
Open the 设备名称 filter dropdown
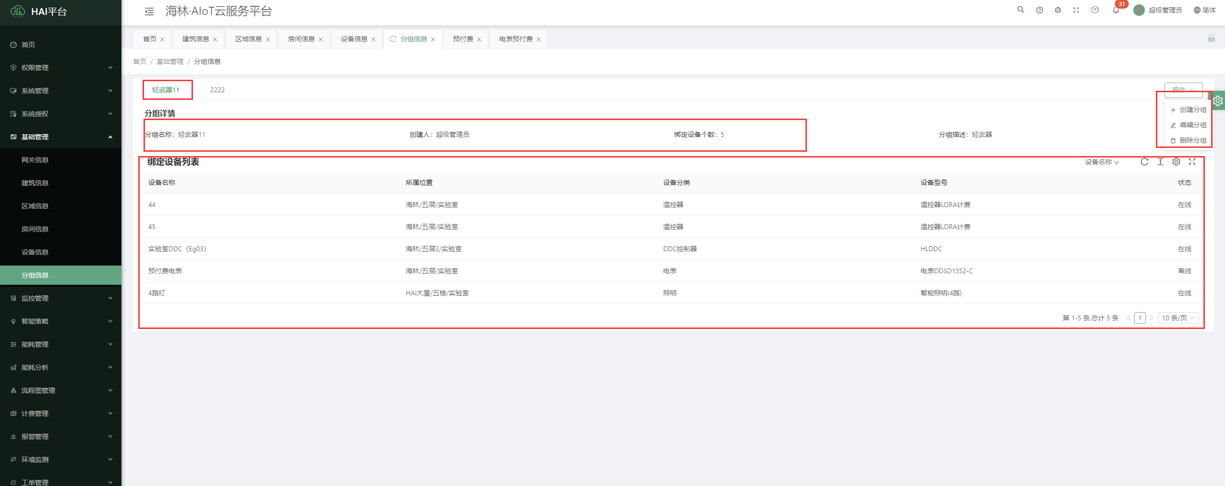(1102, 162)
